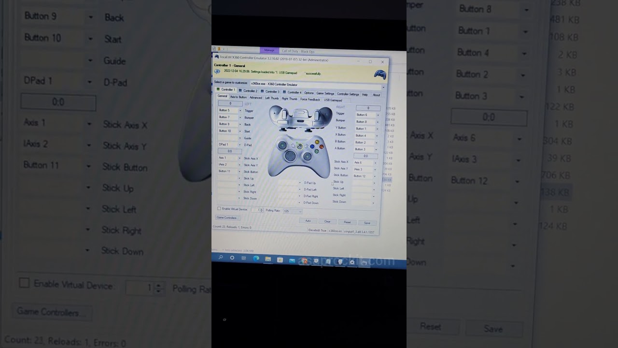Open the Options tab

click(309, 92)
